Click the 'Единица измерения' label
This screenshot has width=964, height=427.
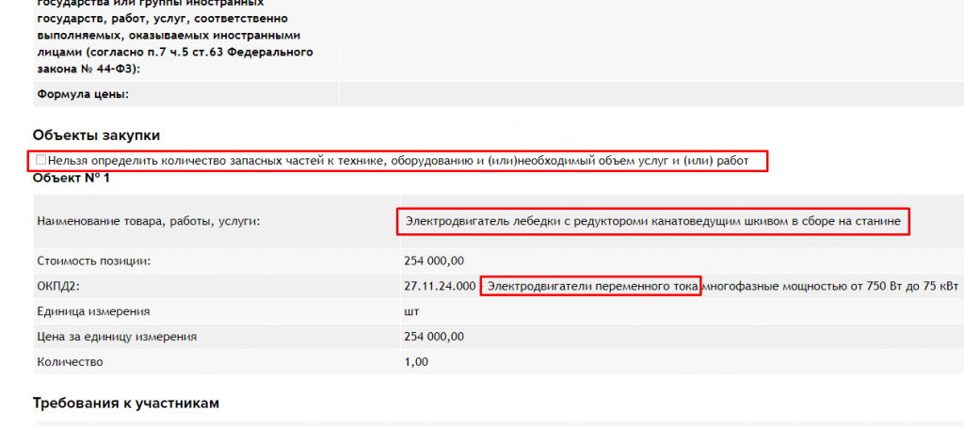[x=93, y=311]
